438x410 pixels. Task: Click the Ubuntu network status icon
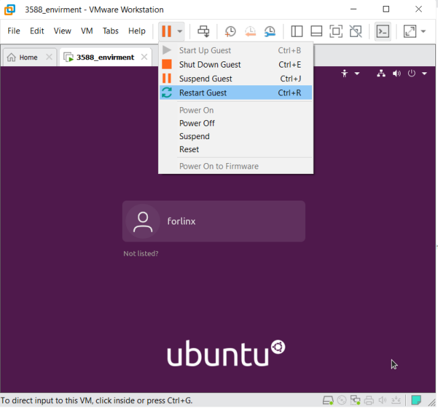click(x=381, y=74)
